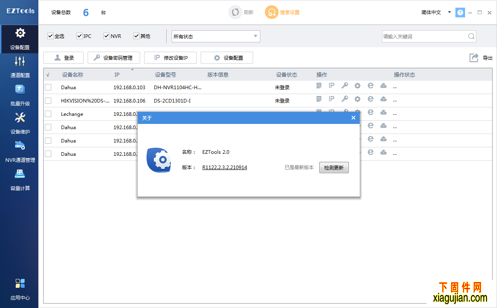This screenshot has width=497, height=308.
Task: Open details icon for the HIKVISION row
Action: pyautogui.click(x=319, y=99)
